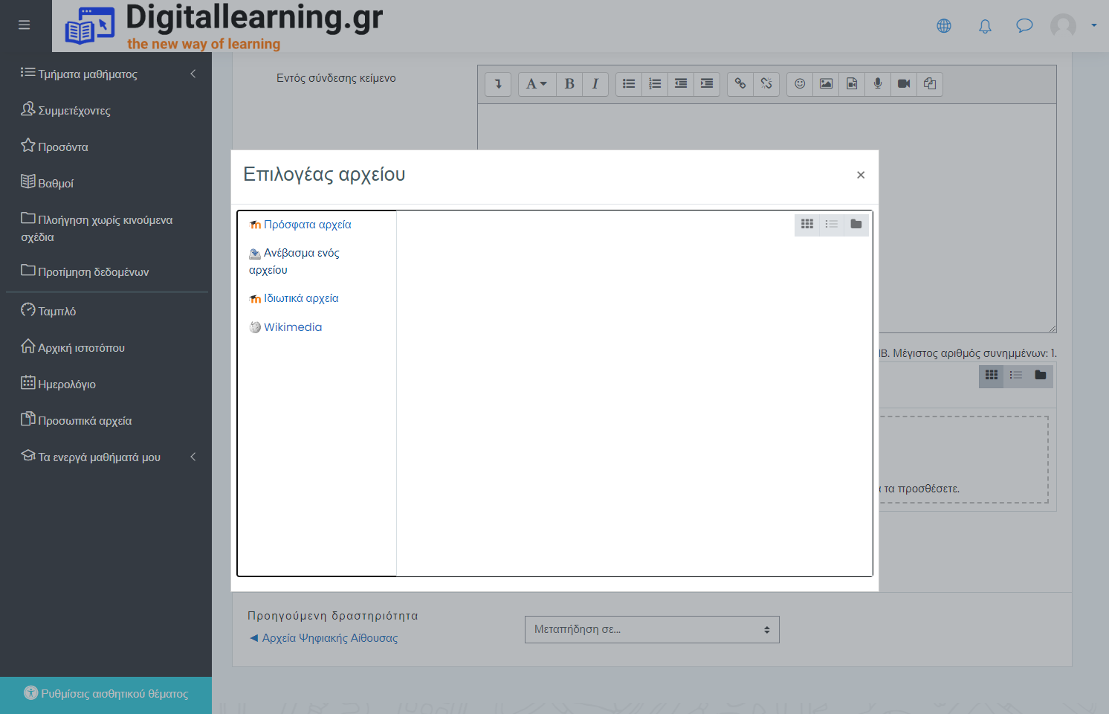Expand the editor toolbar toggle arrow
The height and width of the screenshot is (714, 1109).
pos(498,84)
